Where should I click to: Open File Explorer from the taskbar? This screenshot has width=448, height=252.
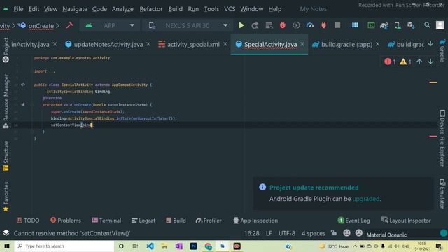point(164,246)
